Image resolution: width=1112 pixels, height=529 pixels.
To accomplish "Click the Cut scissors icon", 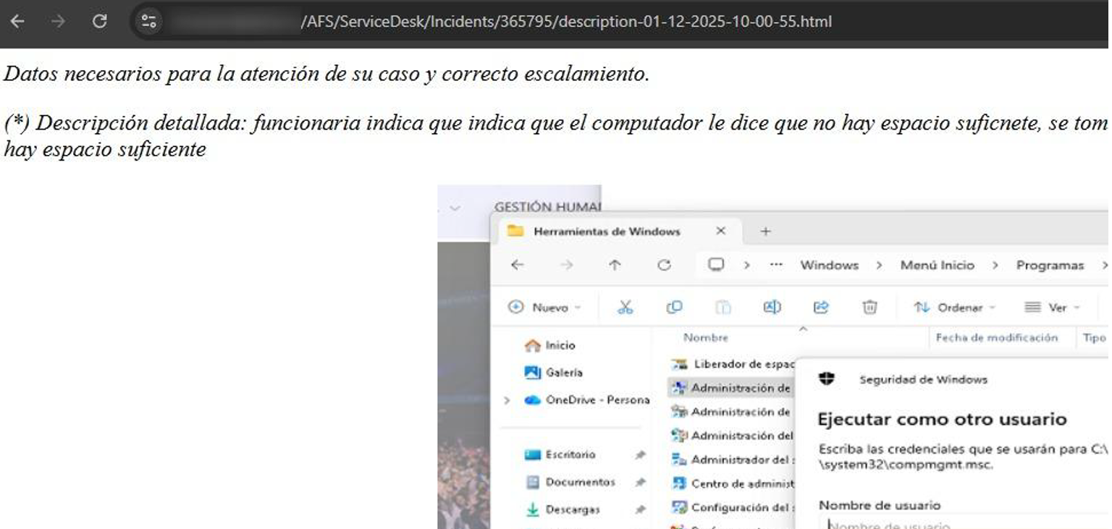I will (625, 308).
